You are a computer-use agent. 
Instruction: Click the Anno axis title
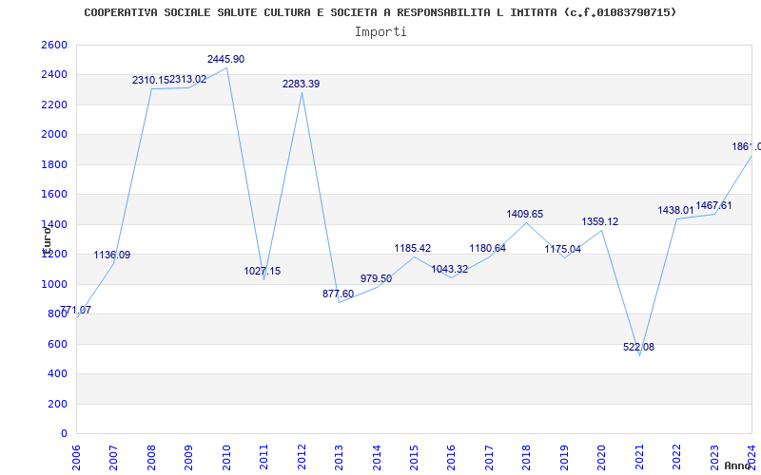739,465
